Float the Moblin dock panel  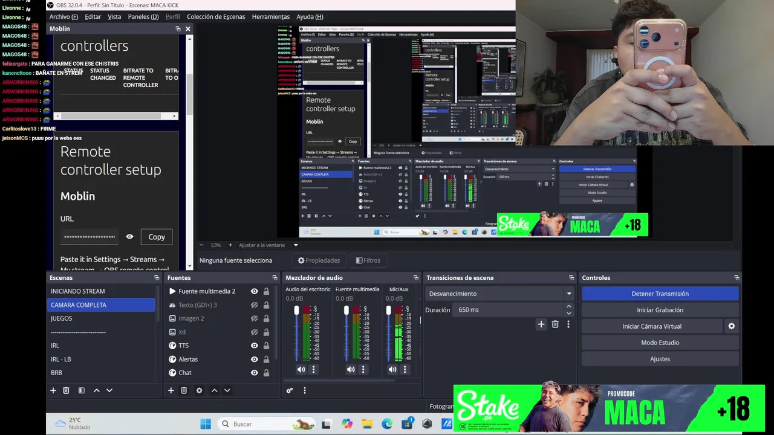click(x=178, y=28)
